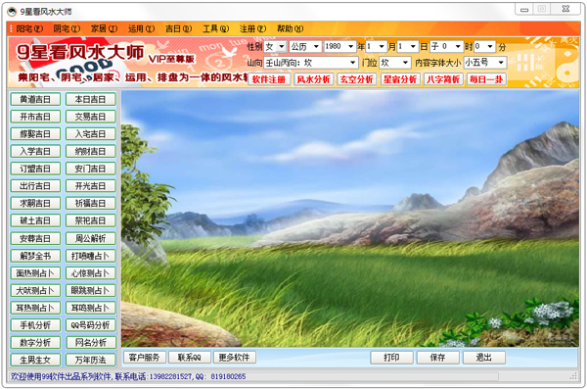Open 生男生女 in the sidebar
Viewport: 587px width, 389px height.
click(x=35, y=360)
